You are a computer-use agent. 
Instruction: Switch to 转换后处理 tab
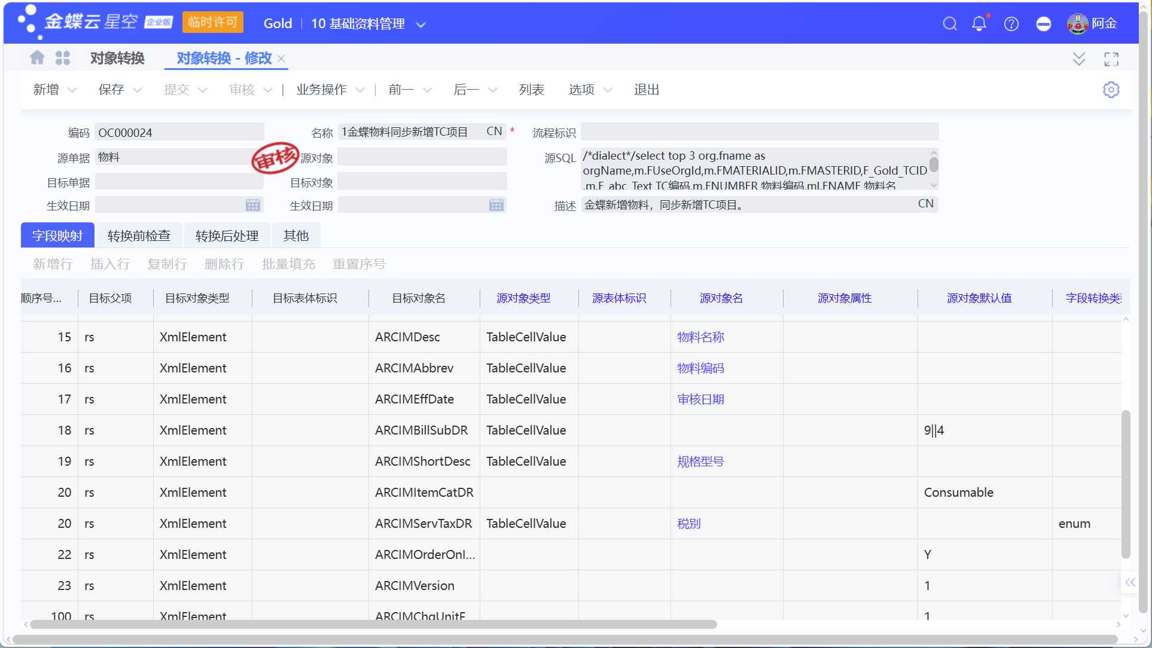click(227, 236)
